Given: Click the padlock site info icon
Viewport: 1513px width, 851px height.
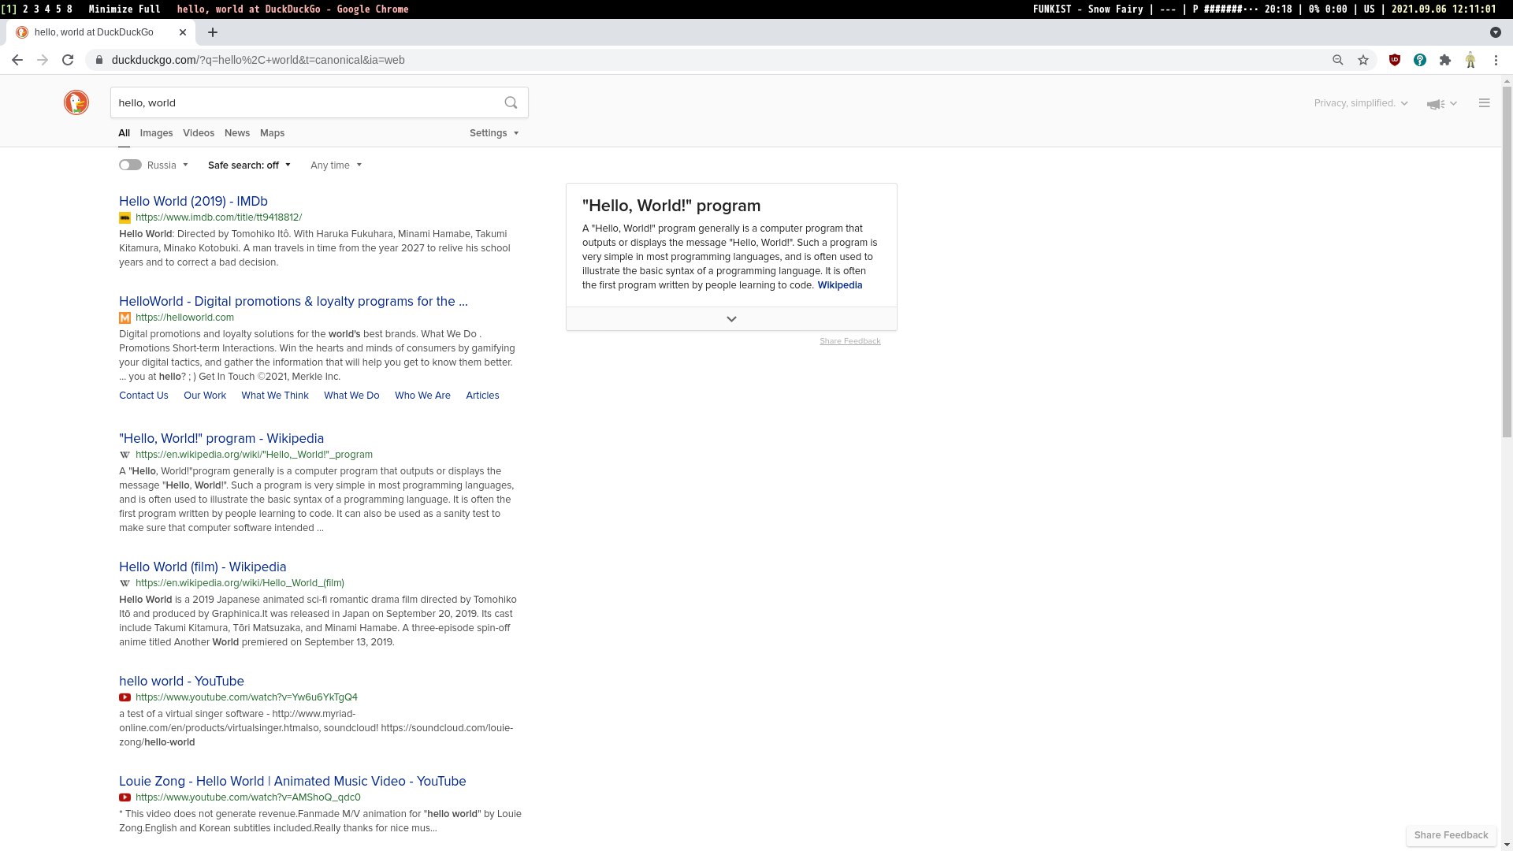Looking at the screenshot, I should click(99, 60).
